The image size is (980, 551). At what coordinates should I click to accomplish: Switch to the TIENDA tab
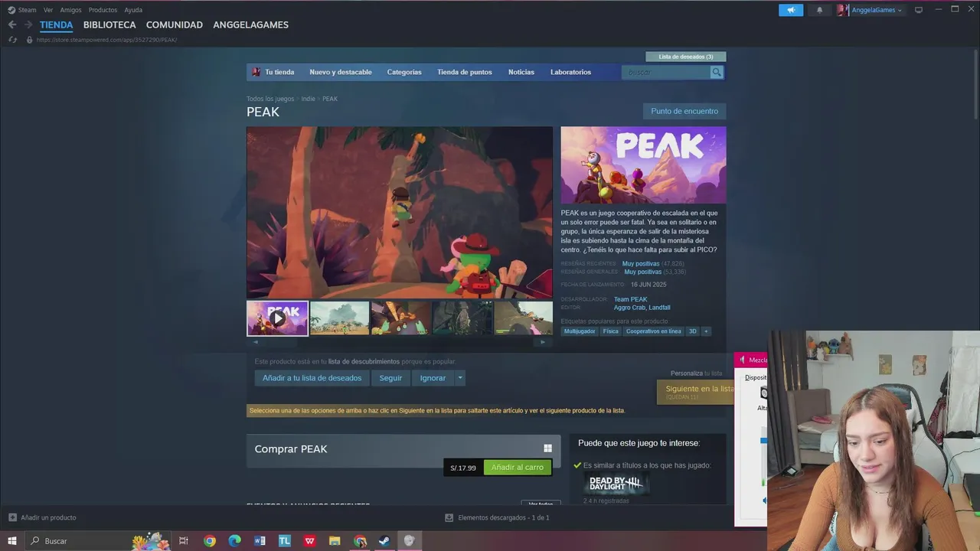pyautogui.click(x=57, y=24)
